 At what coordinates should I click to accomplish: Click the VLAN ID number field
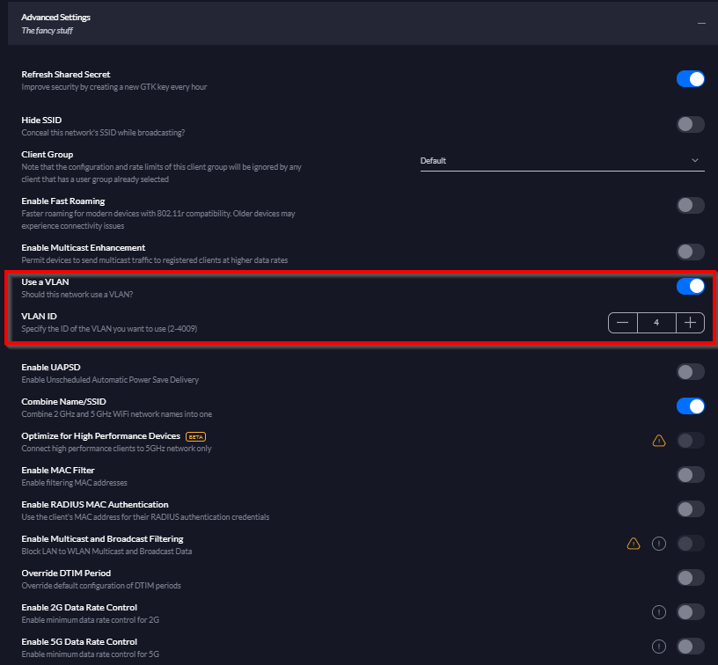656,323
